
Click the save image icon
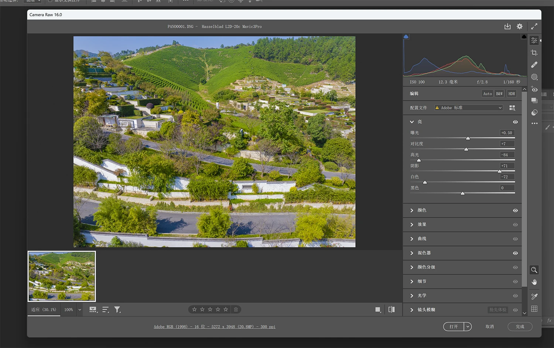tap(507, 27)
